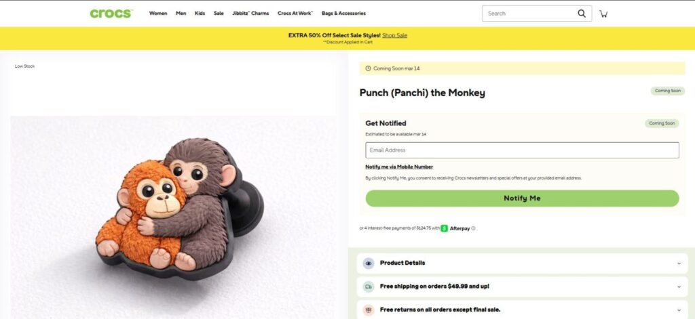The height and width of the screenshot is (319, 695).
Task: Open the Women menu
Action: click(158, 14)
